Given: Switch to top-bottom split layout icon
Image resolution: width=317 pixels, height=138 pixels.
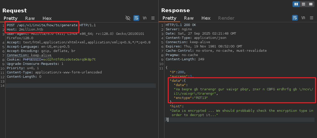Looking at the screenshot, I should (303, 4).
